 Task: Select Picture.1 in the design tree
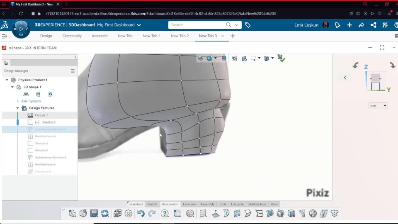[x=41, y=115]
